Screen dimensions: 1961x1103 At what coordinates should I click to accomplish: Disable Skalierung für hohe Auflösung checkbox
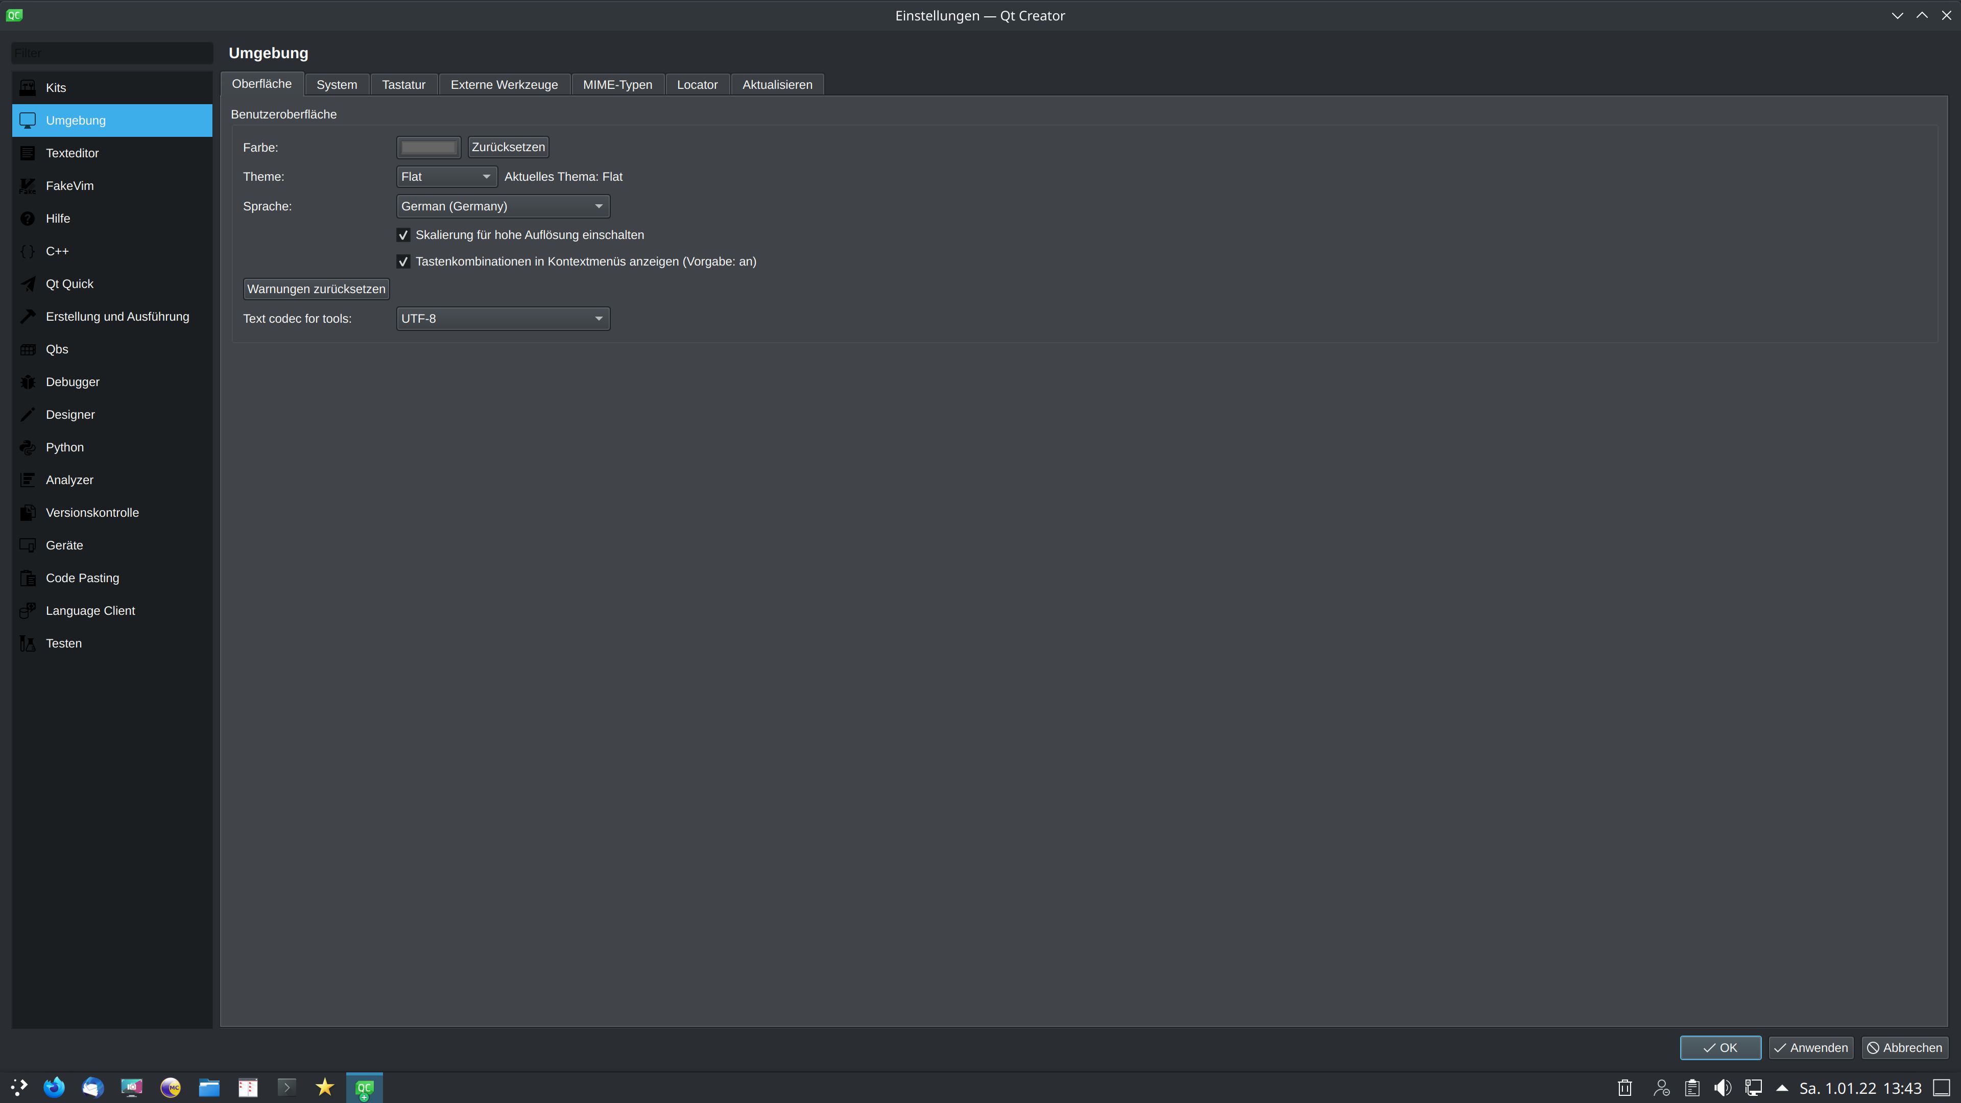coord(403,235)
